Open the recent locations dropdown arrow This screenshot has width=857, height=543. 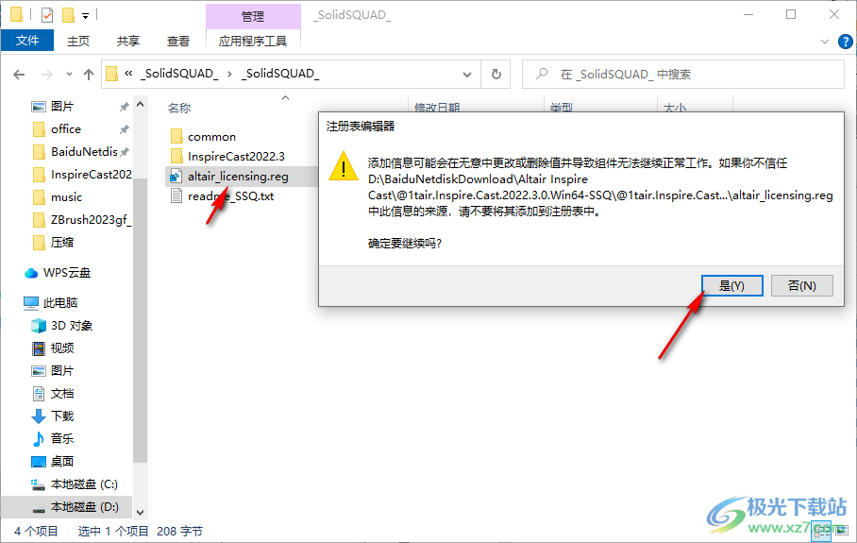point(69,75)
